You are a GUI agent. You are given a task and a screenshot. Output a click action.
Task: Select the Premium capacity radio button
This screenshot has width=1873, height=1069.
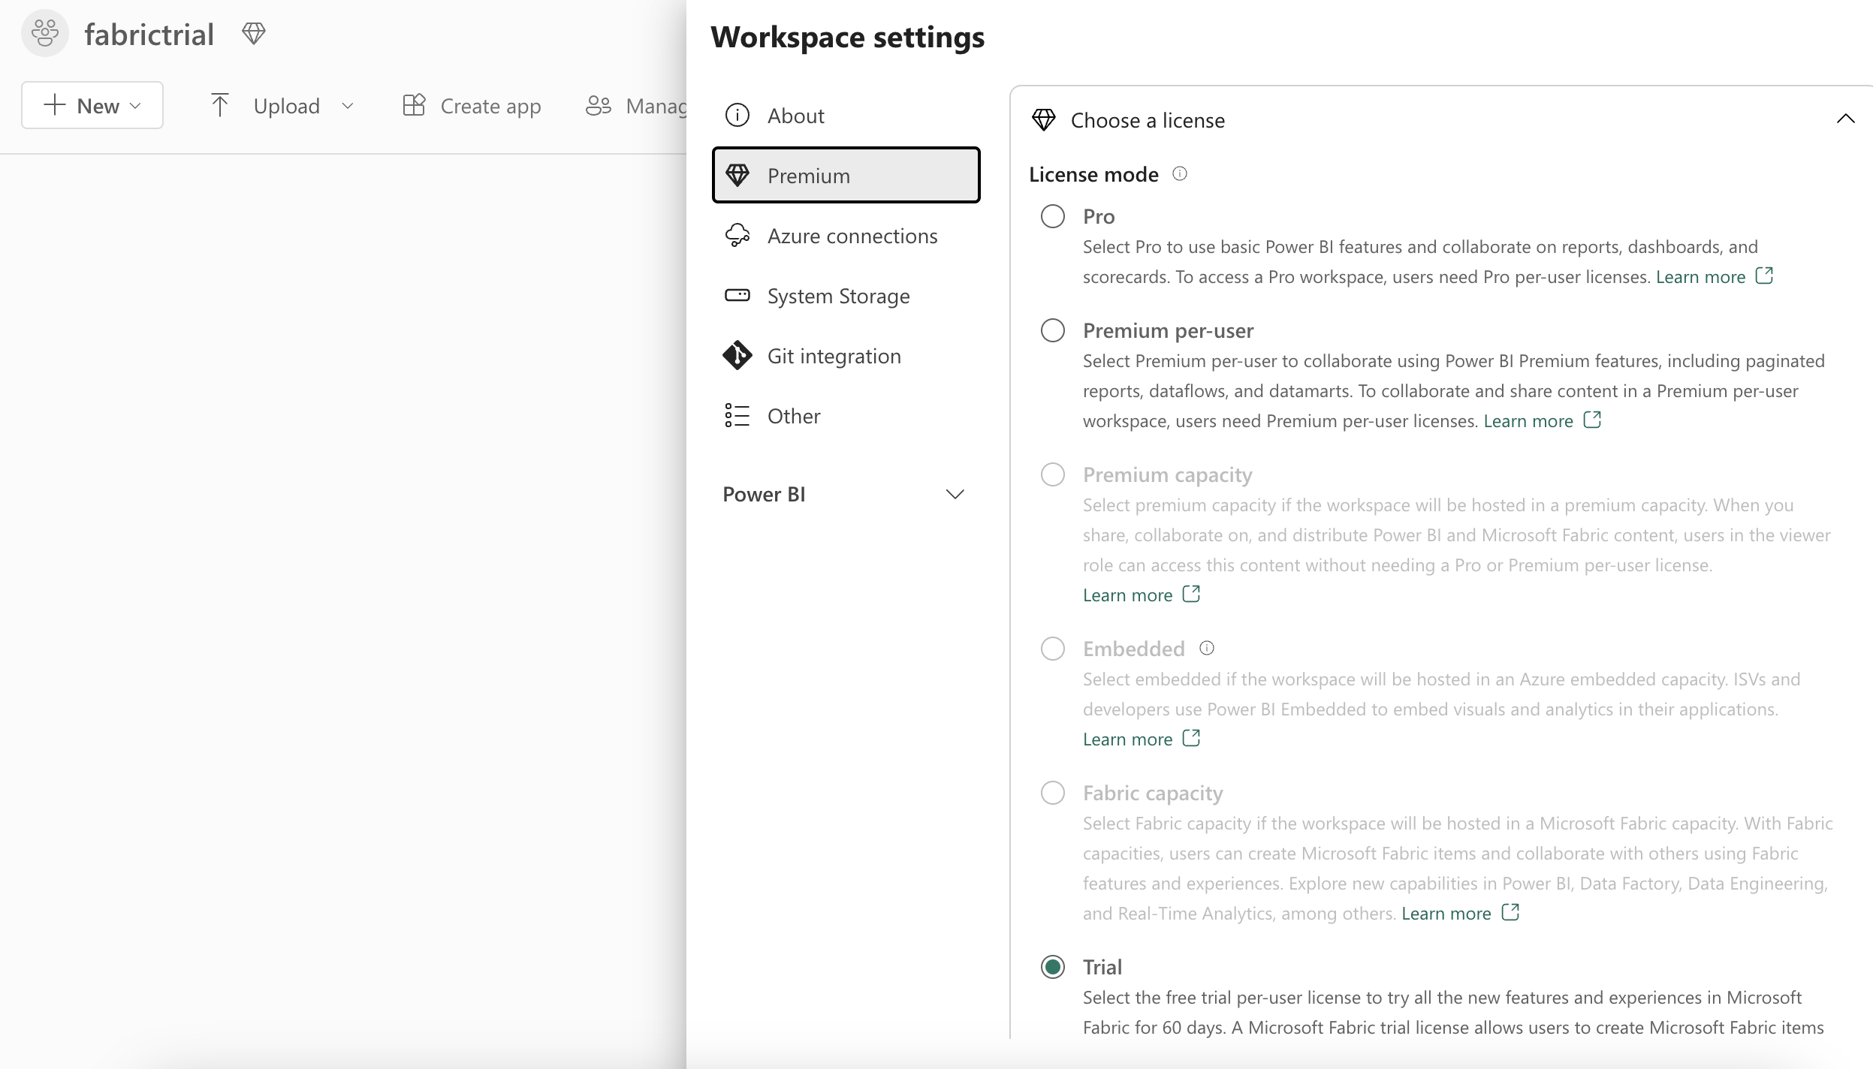[x=1053, y=474]
